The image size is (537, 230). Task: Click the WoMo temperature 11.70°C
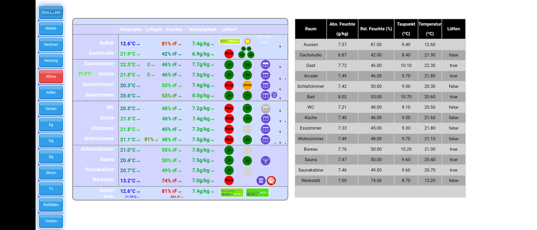132,197
